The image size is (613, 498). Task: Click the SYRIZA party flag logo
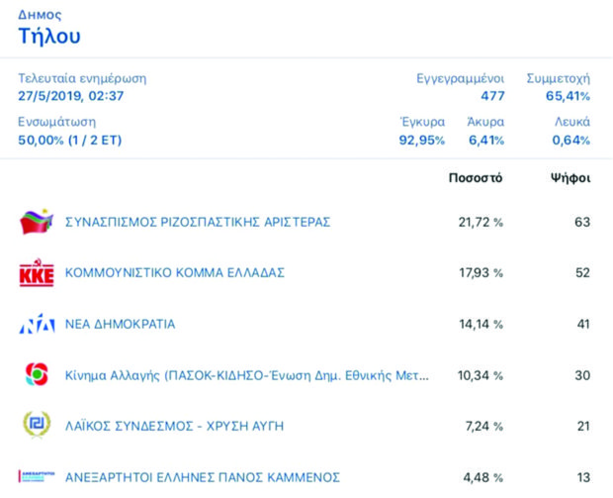click(36, 222)
